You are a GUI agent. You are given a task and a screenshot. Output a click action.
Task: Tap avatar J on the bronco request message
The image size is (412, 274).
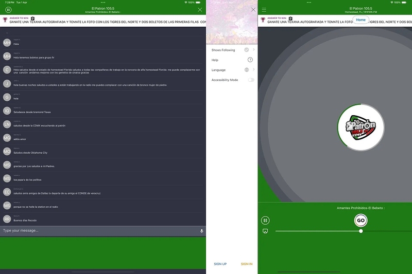point(7,84)
